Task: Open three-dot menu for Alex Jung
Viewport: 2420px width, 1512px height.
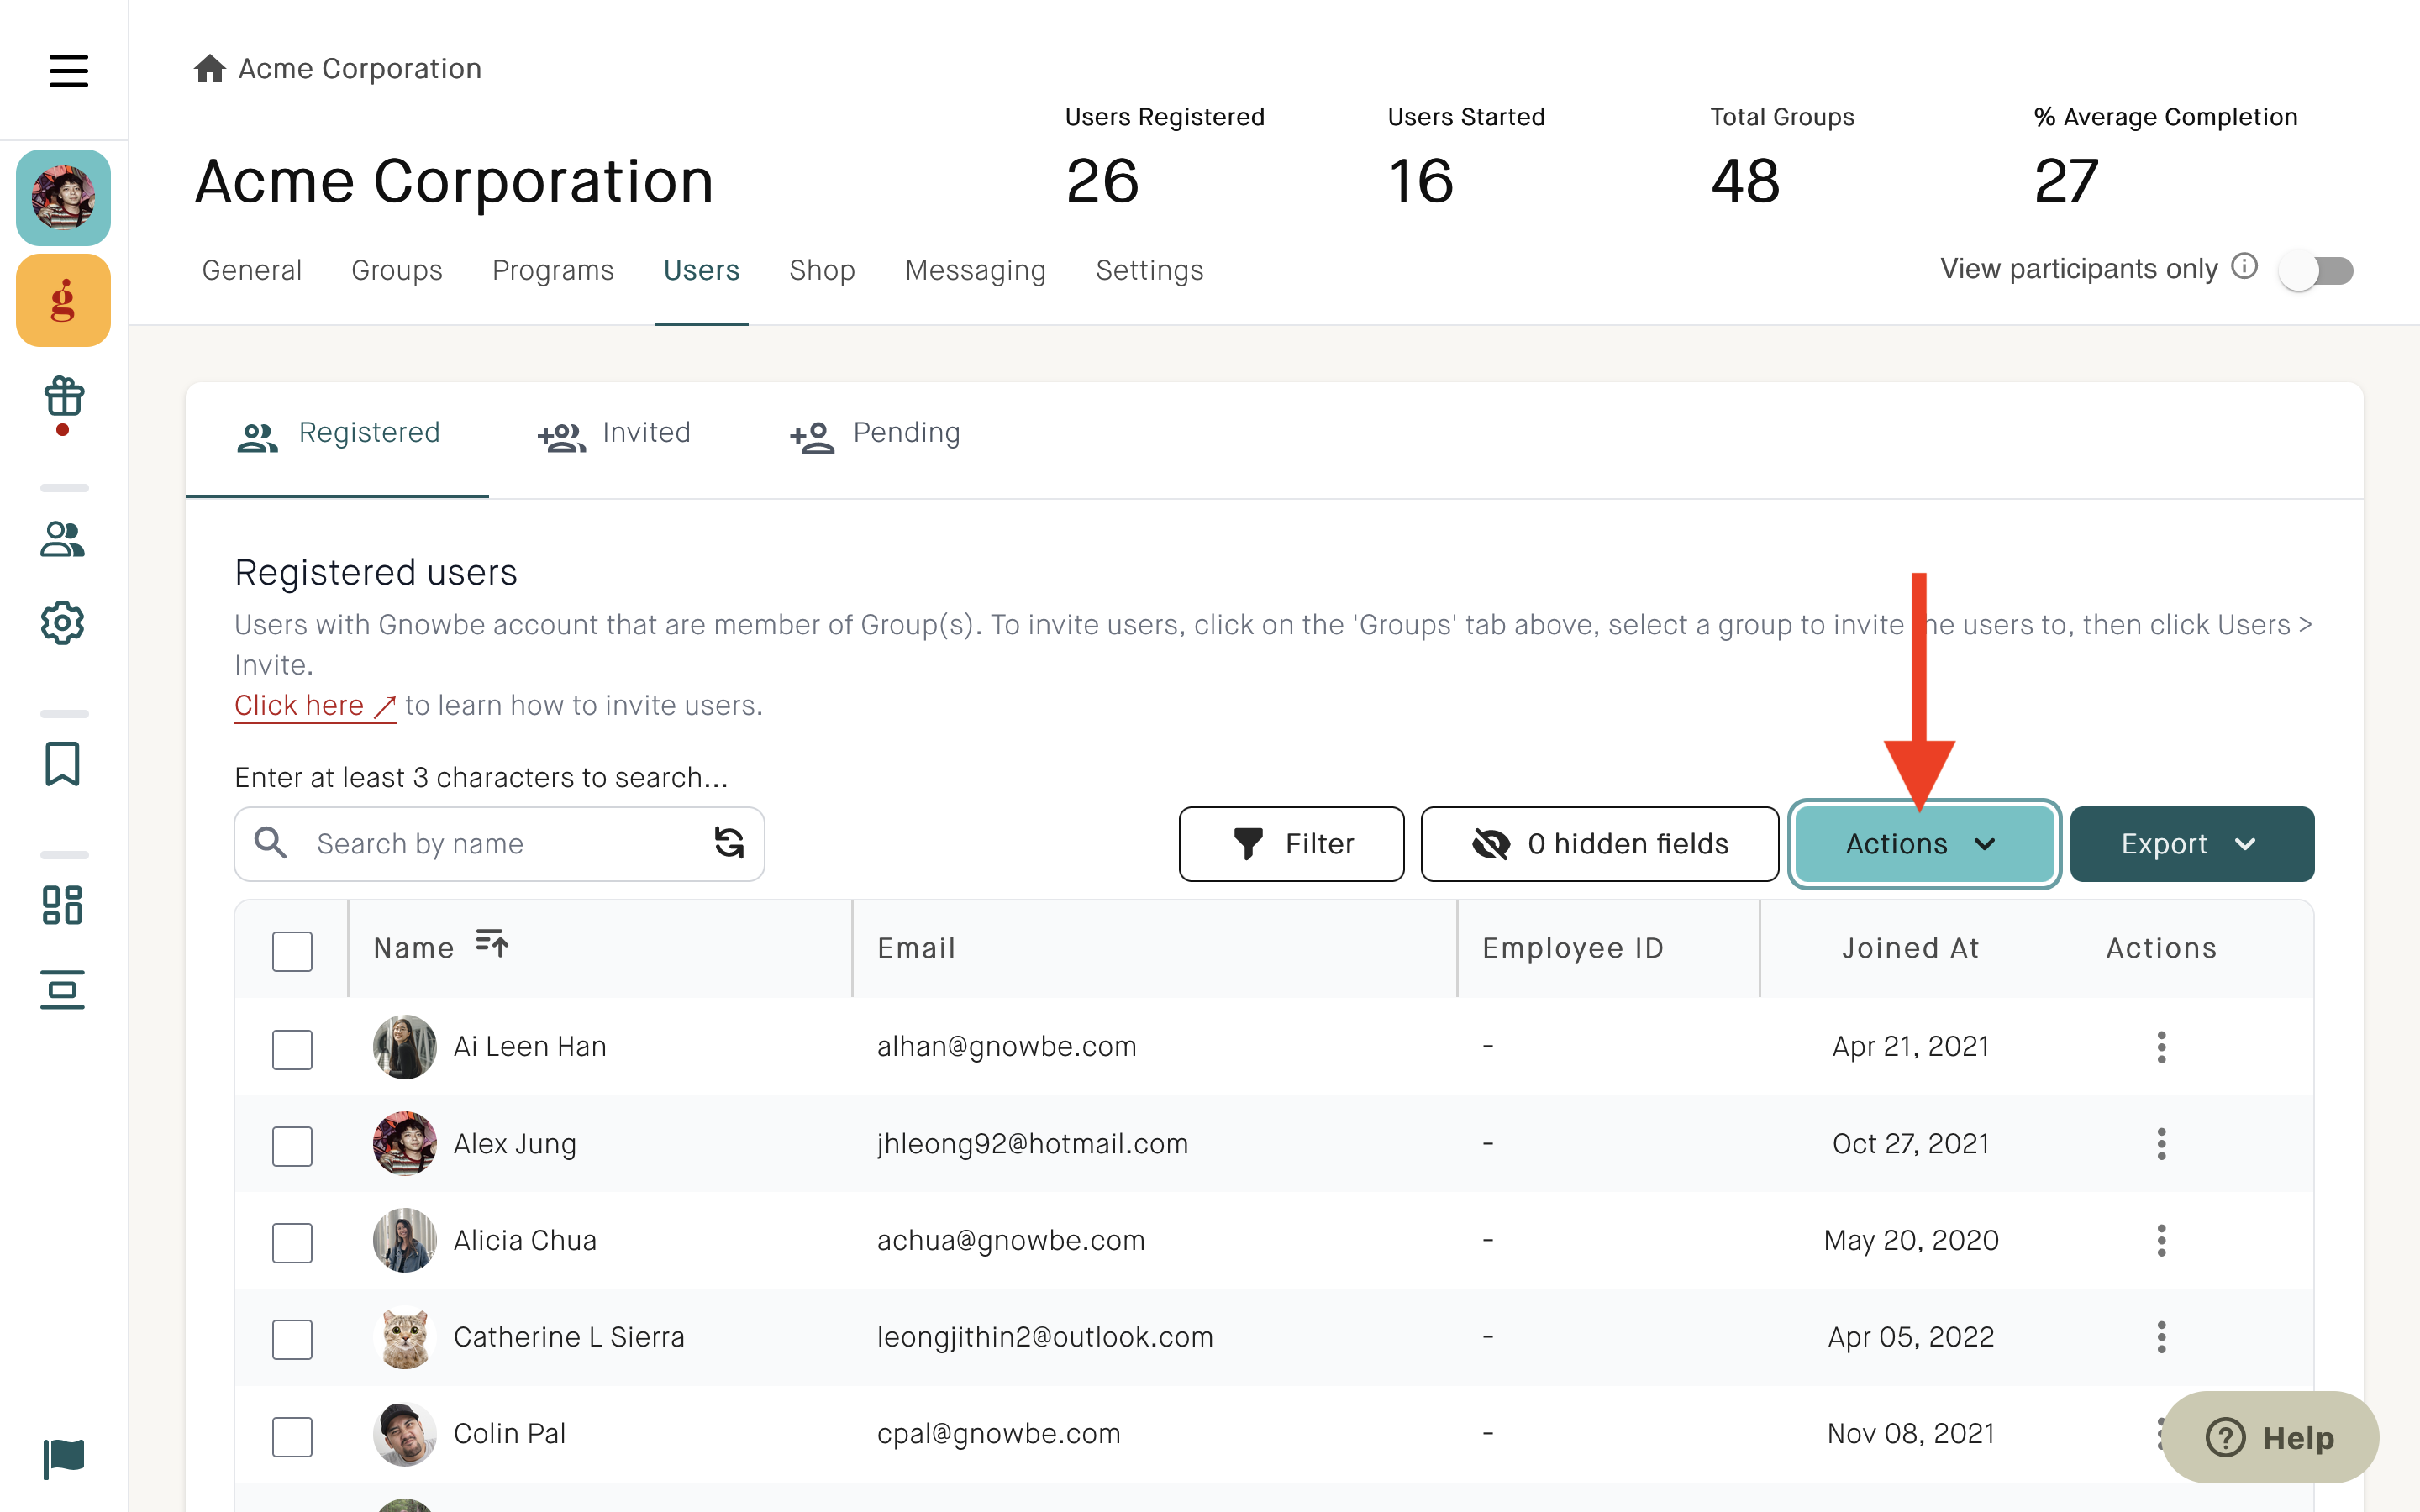Action: 2161,1144
